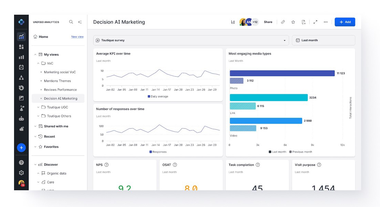Screen dimensions: 380x207
Task: Toggle the Daily average legend
Action: click(158, 96)
